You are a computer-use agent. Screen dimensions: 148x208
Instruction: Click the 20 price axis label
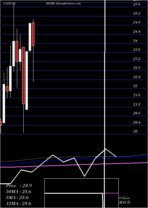(135, 131)
